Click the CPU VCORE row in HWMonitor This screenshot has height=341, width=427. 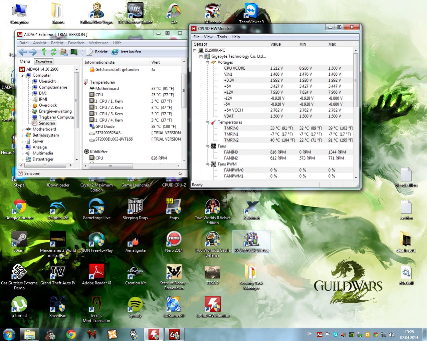pyautogui.click(x=288, y=68)
